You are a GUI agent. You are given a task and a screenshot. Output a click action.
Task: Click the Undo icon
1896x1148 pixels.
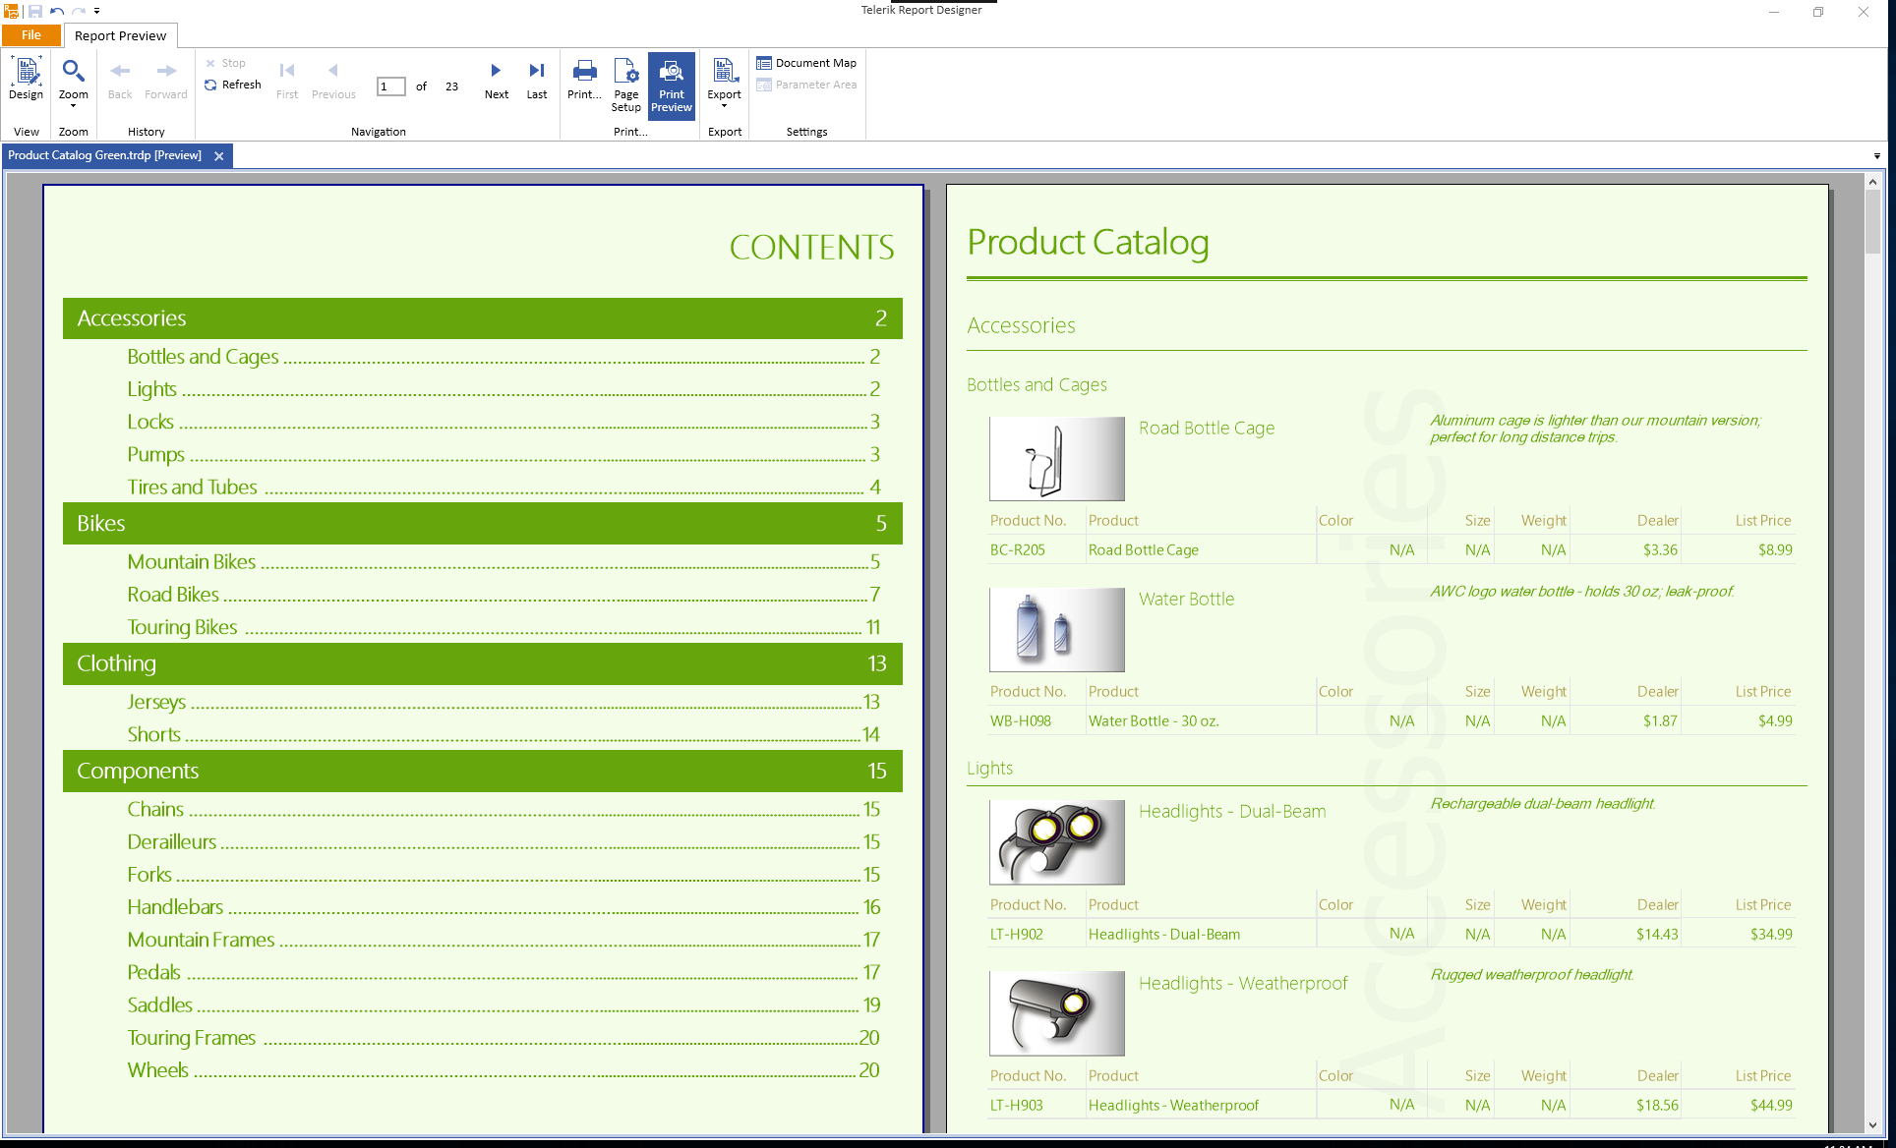[57, 10]
